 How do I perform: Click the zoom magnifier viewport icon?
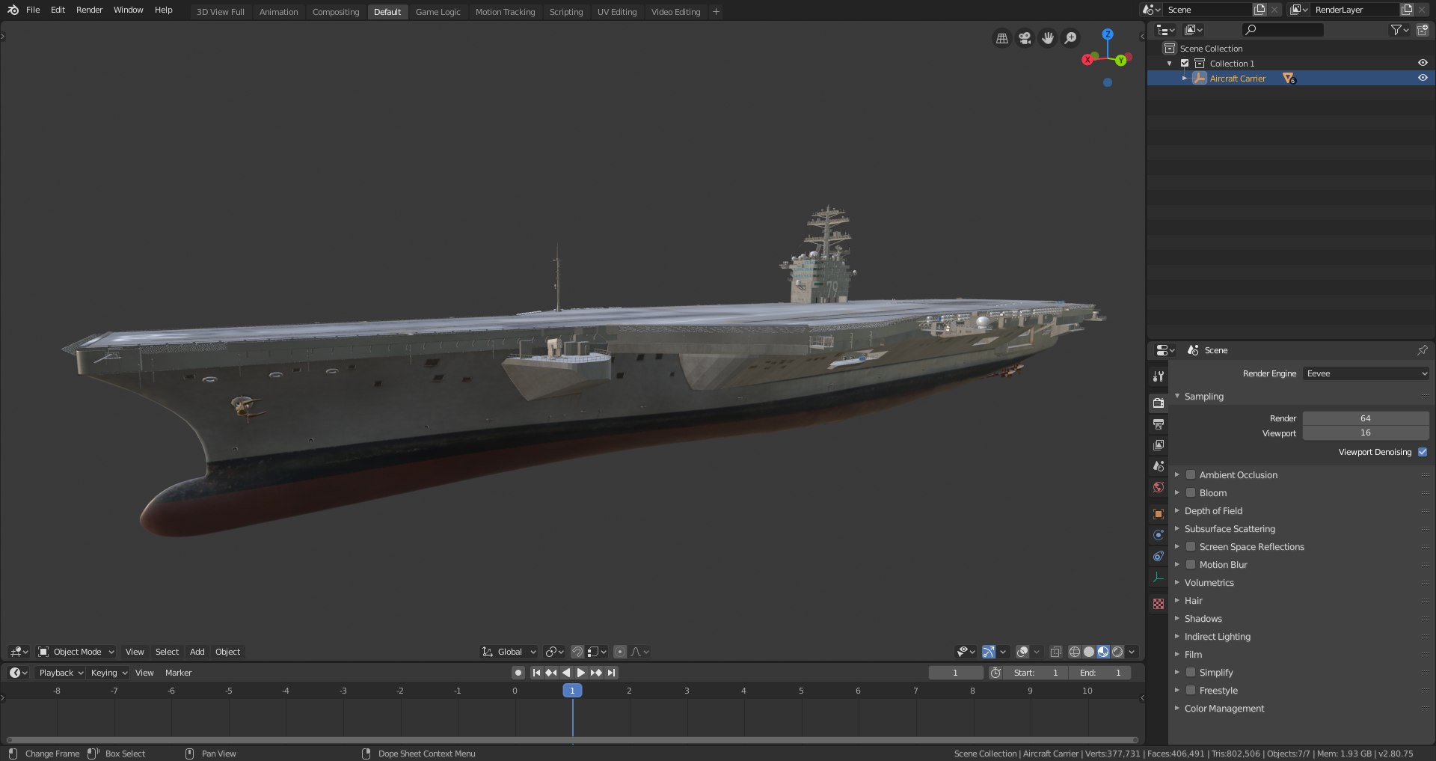1071,38
